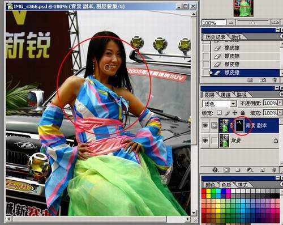Switch to the 路径 tab
The height and width of the screenshot is (225, 283).
(x=241, y=95)
